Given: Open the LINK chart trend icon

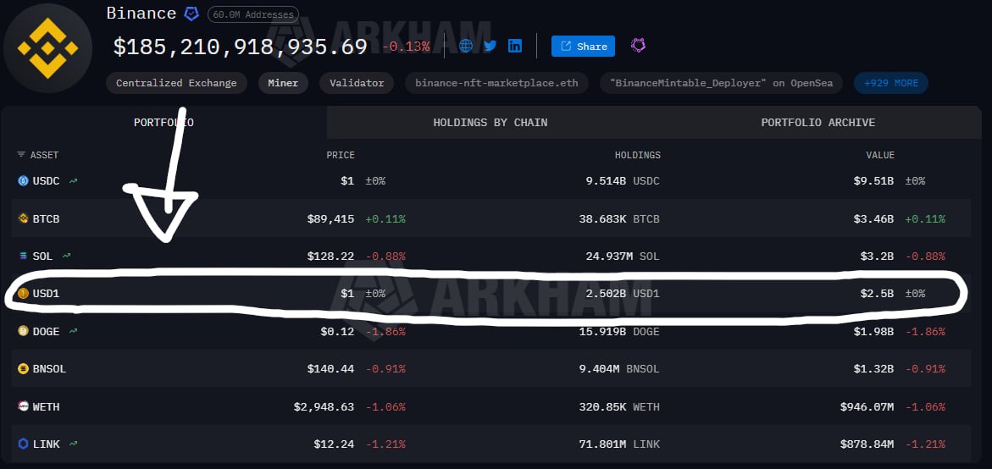Looking at the screenshot, I should 74,444.
